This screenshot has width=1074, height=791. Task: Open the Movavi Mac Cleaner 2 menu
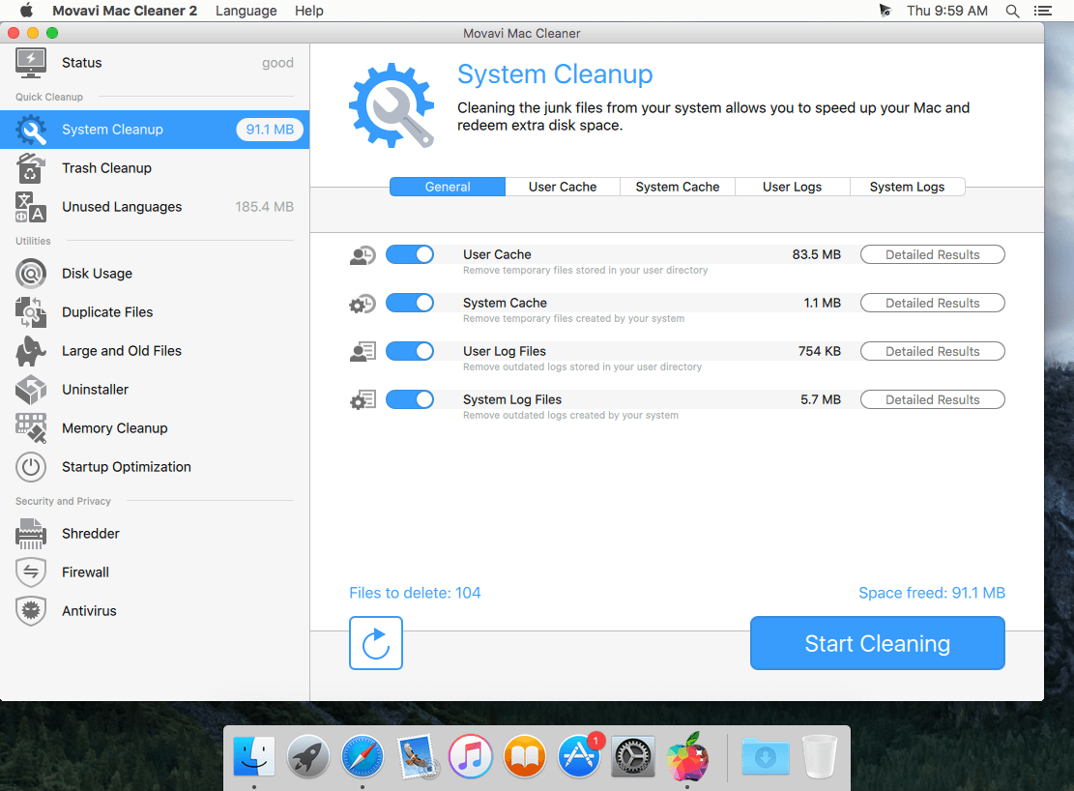click(x=125, y=11)
